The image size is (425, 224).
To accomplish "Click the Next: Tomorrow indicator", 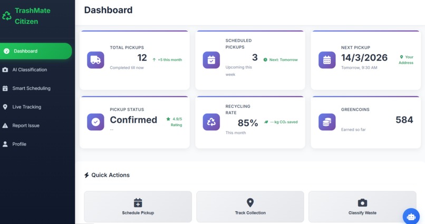I will [281, 60].
